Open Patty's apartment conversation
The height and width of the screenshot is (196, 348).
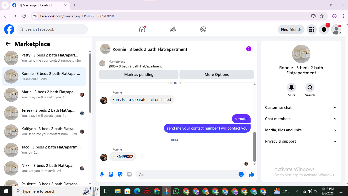coord(44,58)
